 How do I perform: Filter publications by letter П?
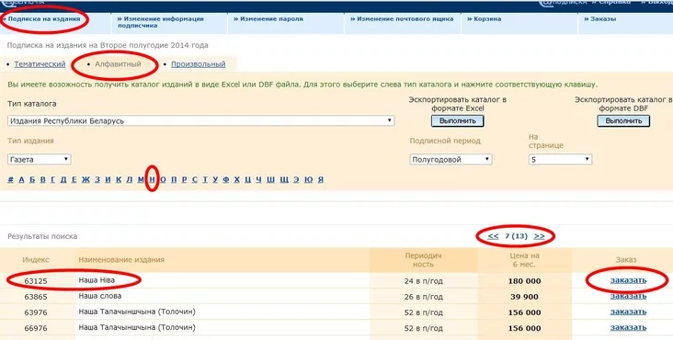click(x=174, y=179)
